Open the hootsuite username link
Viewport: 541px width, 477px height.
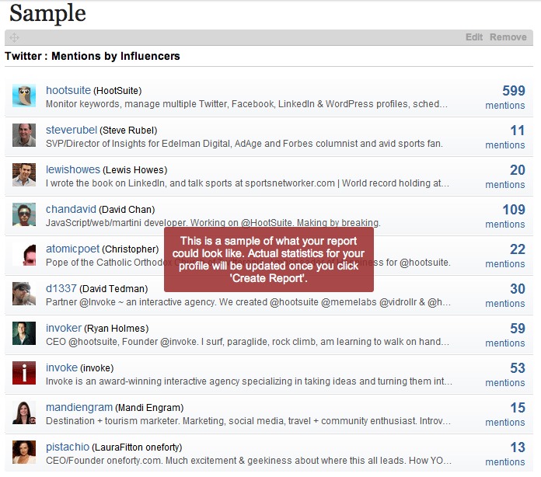[68, 91]
